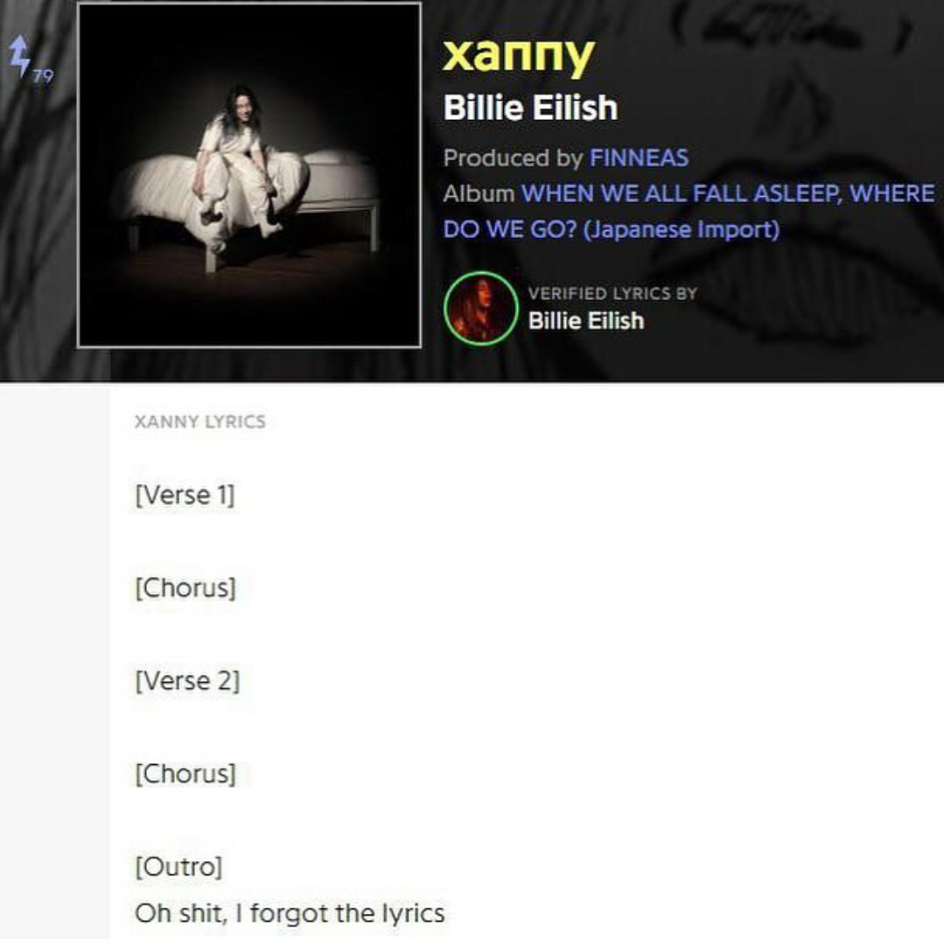The height and width of the screenshot is (940, 944).
Task: Open the album cover artwork
Action: coord(249,175)
